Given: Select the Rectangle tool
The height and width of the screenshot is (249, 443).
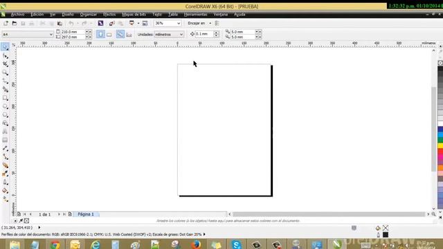Looking at the screenshot, I should pos(5,98).
